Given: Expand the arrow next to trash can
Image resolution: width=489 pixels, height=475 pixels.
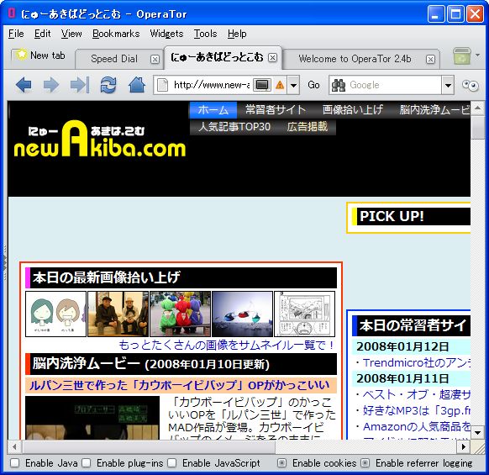Looking at the screenshot, I should click(x=477, y=55).
